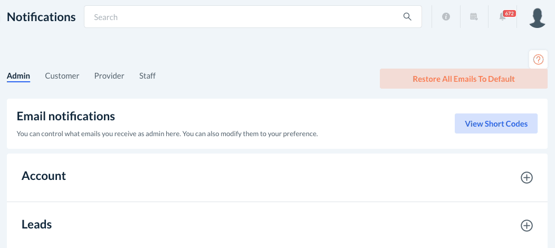Expand the Account section plus icon
The image size is (555, 248).
tap(527, 178)
